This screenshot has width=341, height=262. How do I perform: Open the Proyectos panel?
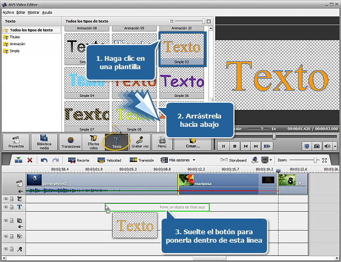tap(16, 142)
